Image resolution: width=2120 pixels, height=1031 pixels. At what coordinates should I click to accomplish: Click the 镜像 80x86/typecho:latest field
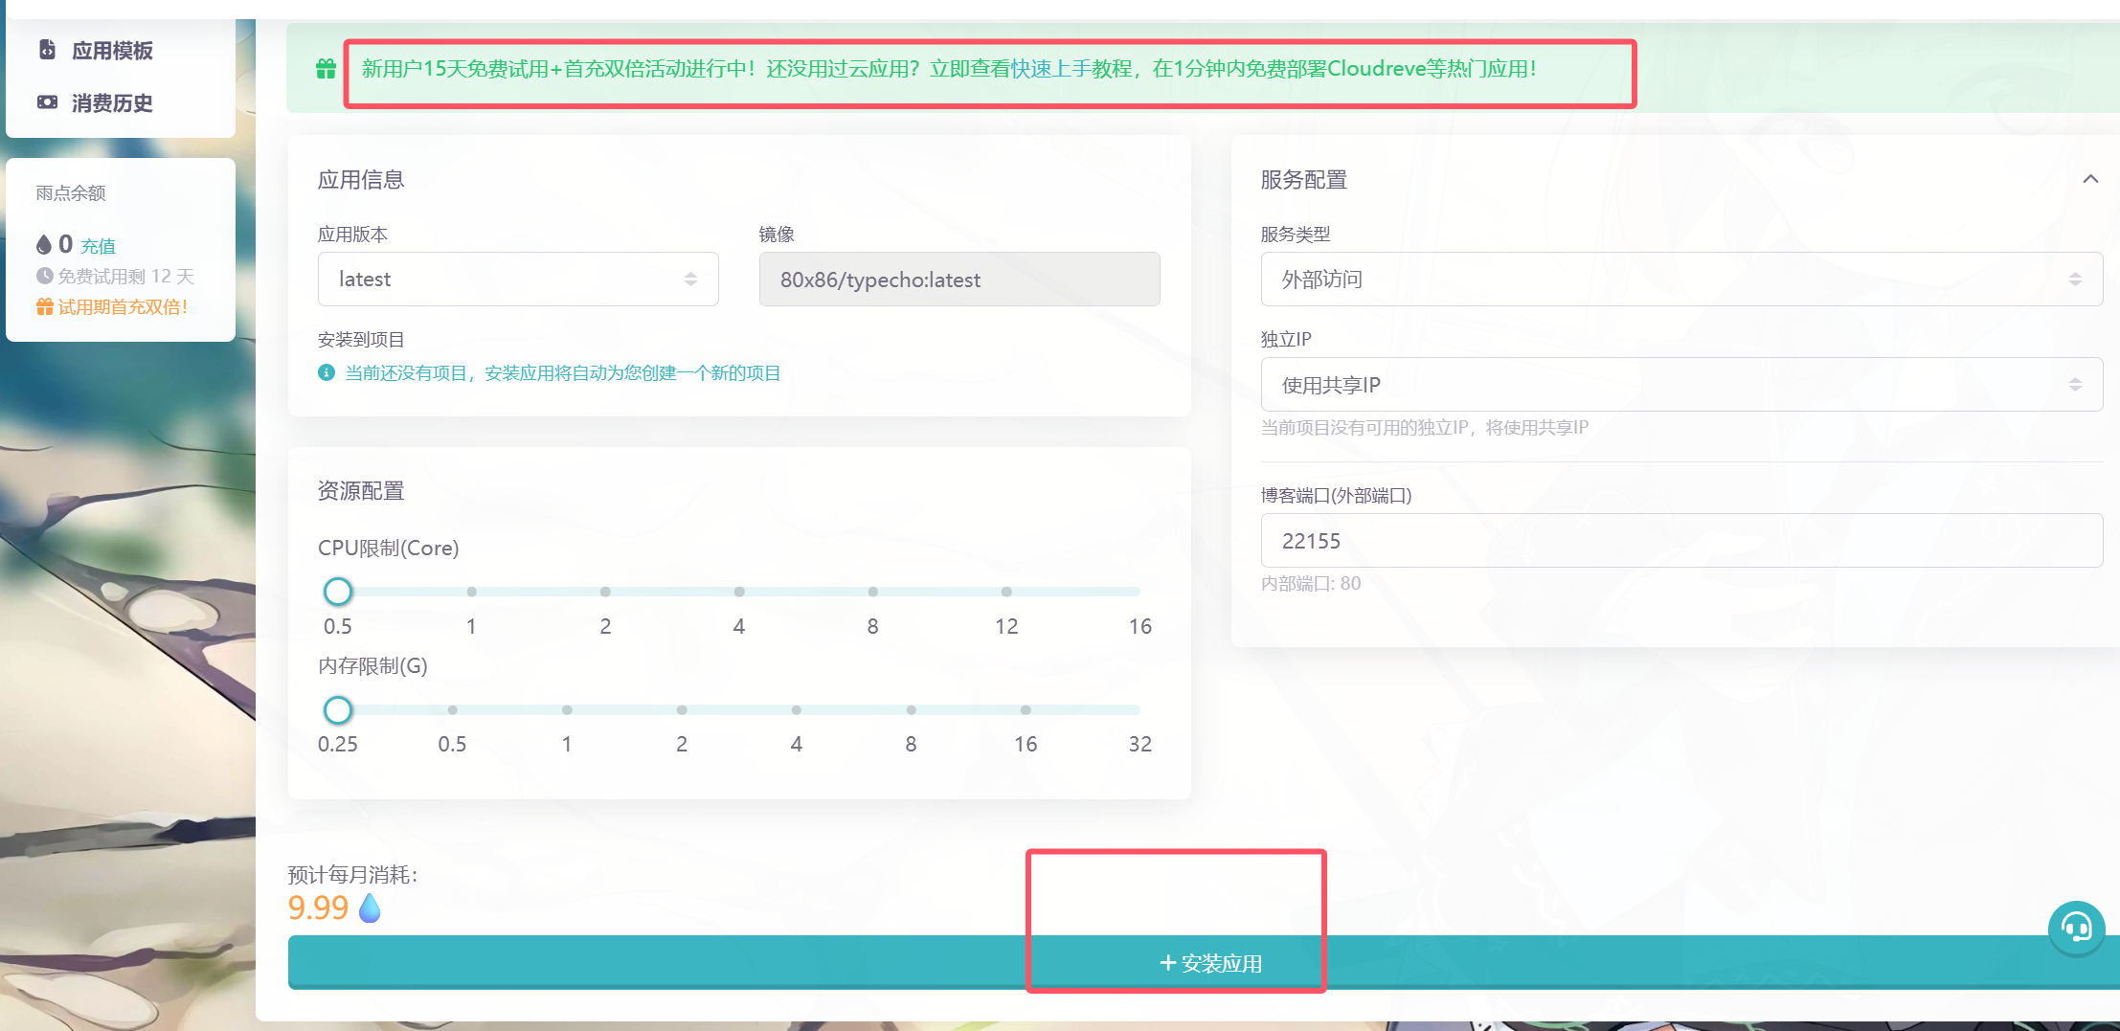point(959,279)
